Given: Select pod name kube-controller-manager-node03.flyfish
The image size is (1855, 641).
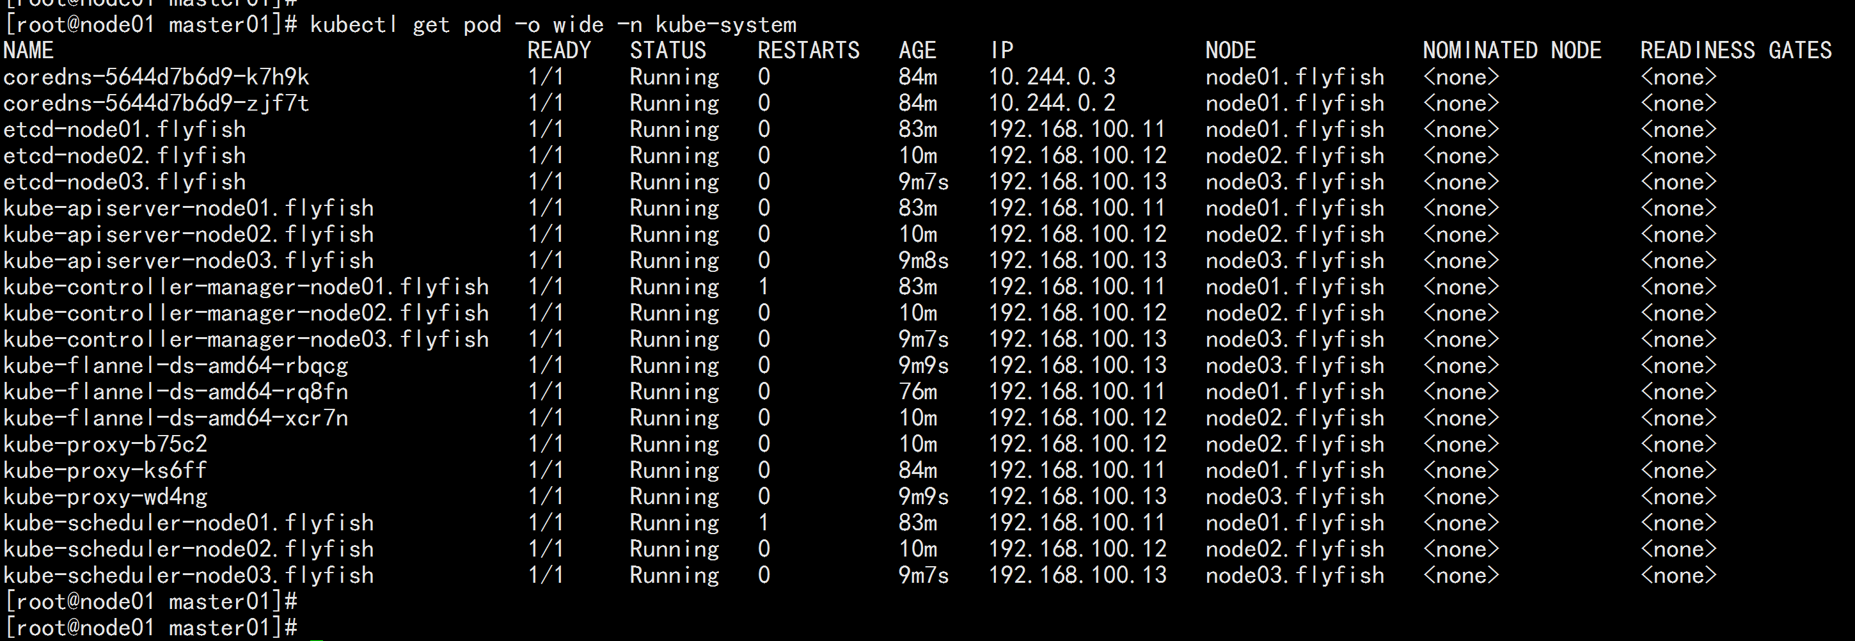Looking at the screenshot, I should click(x=246, y=339).
